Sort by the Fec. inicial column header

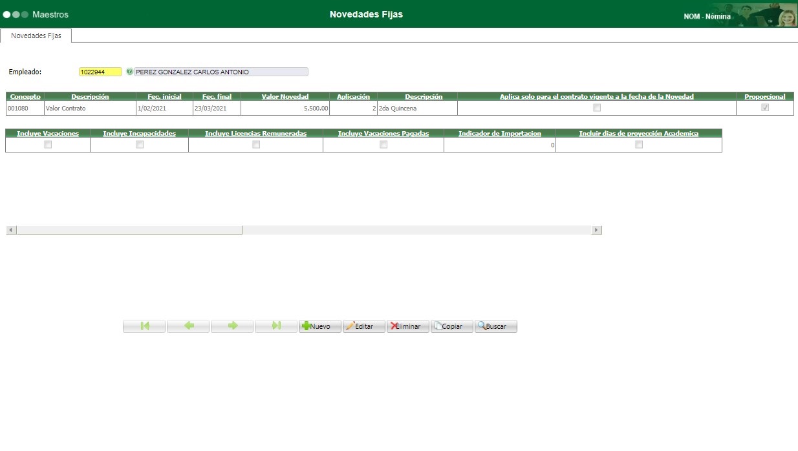pyautogui.click(x=164, y=96)
